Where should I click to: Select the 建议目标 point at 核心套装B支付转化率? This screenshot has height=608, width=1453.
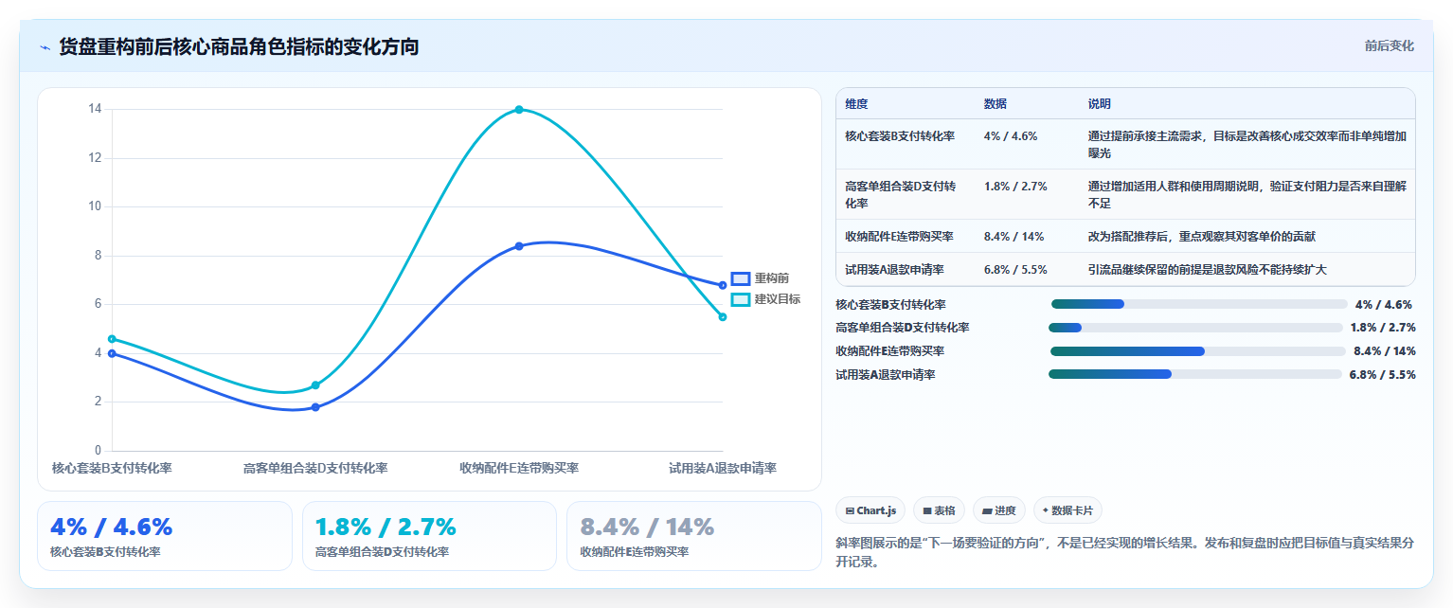(112, 339)
